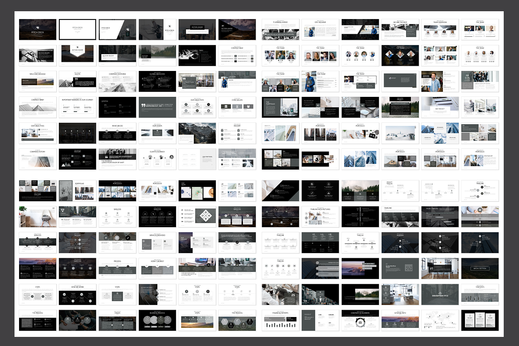Select the How It Works? slide
Viewport: 519px width, 346px height.
click(157, 269)
